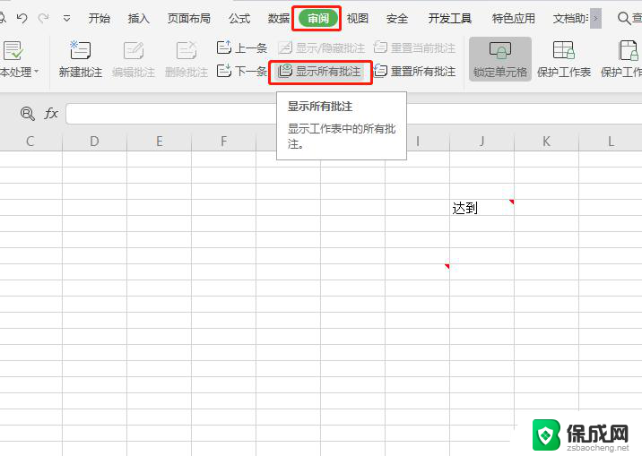The height and width of the screenshot is (456, 642).
Task: Select the 审阅 tab
Action: (318, 19)
